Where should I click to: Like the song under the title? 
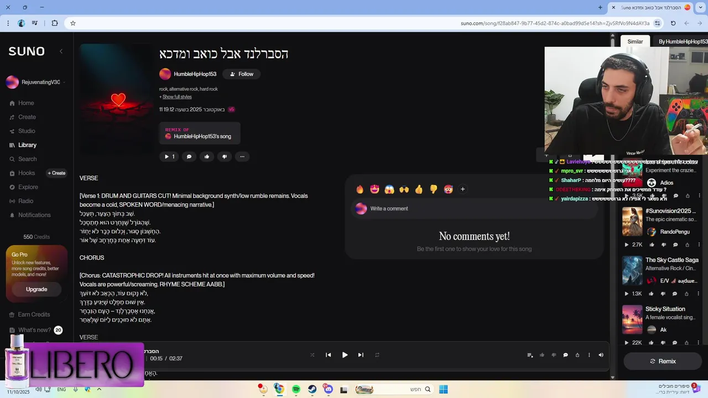click(x=207, y=156)
